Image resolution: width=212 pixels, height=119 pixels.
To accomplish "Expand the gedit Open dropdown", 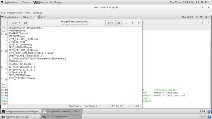I will coord(16,23).
